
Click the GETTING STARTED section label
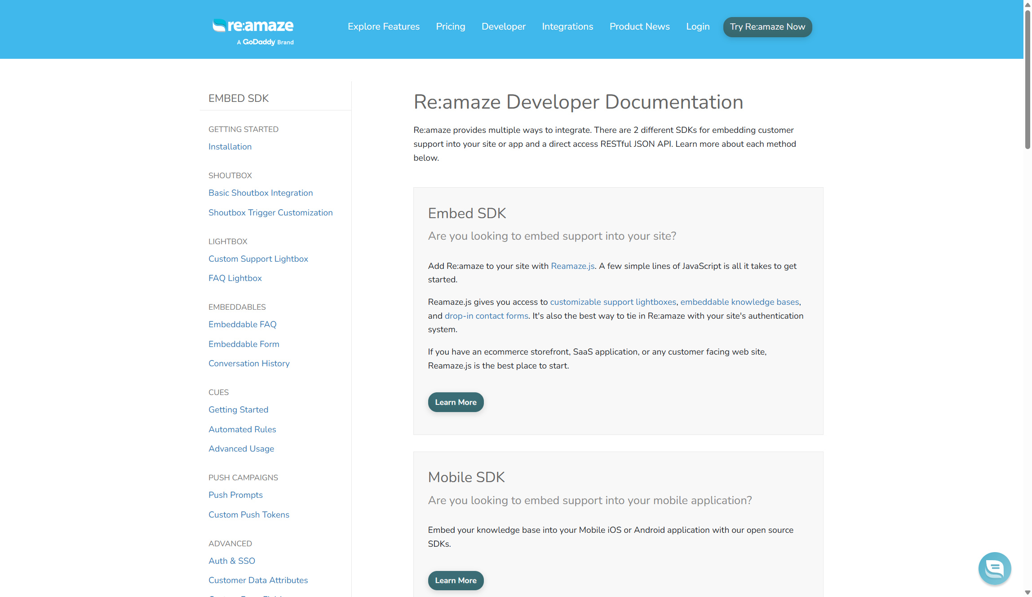tap(244, 129)
